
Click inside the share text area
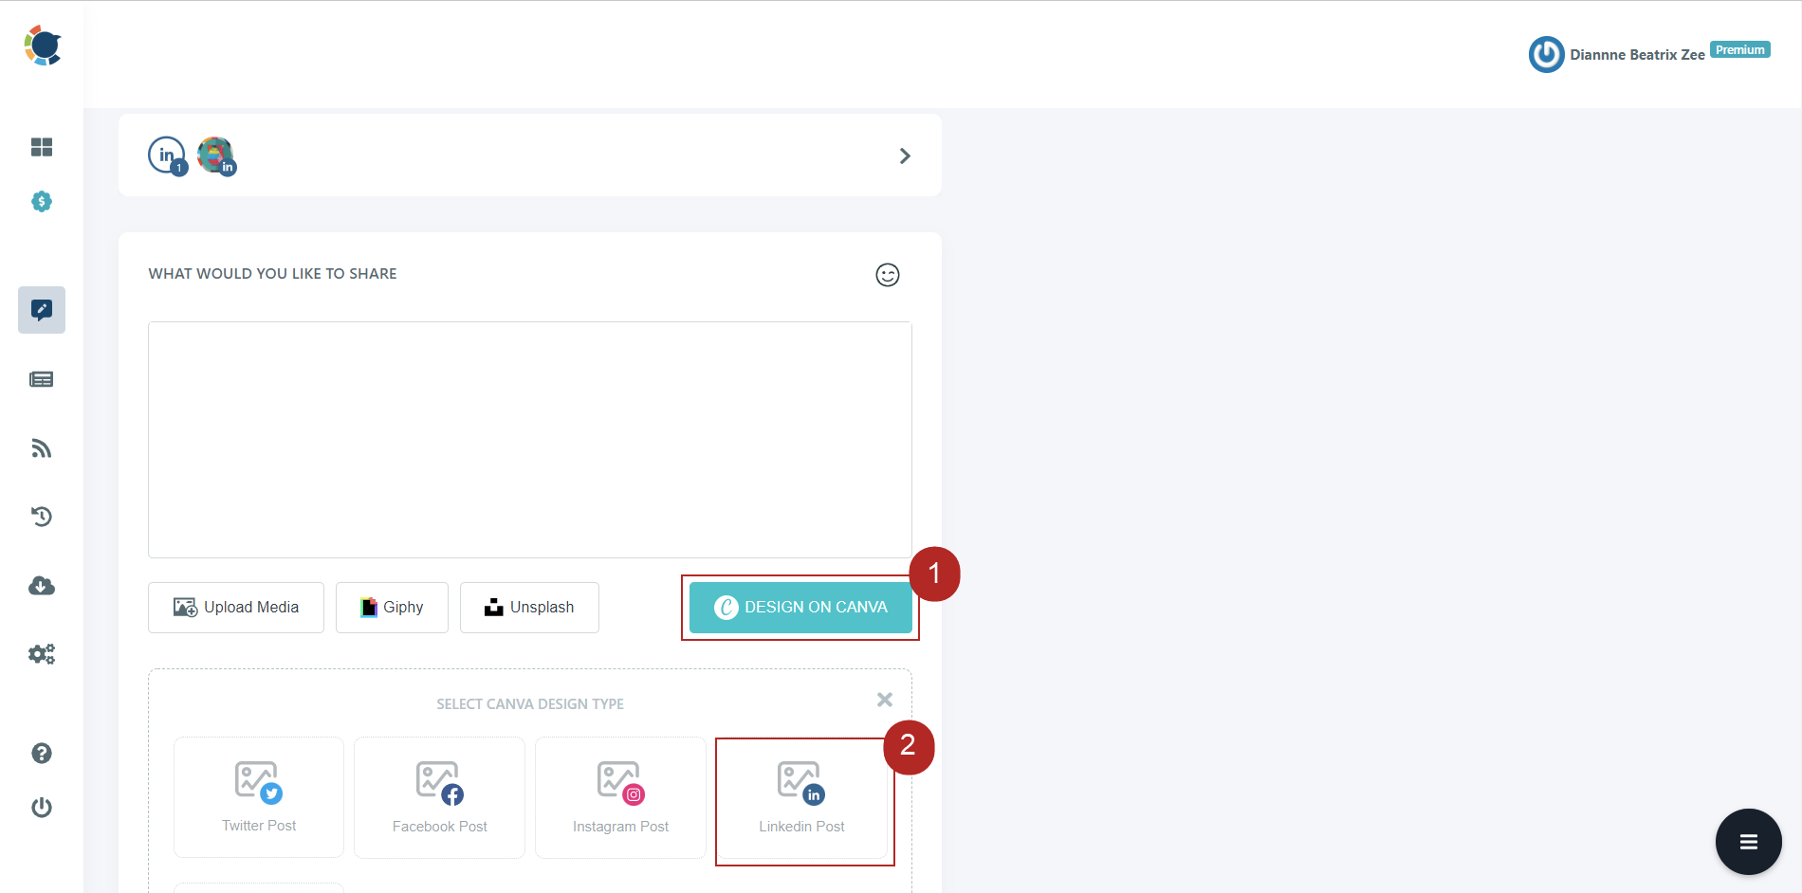tap(530, 440)
